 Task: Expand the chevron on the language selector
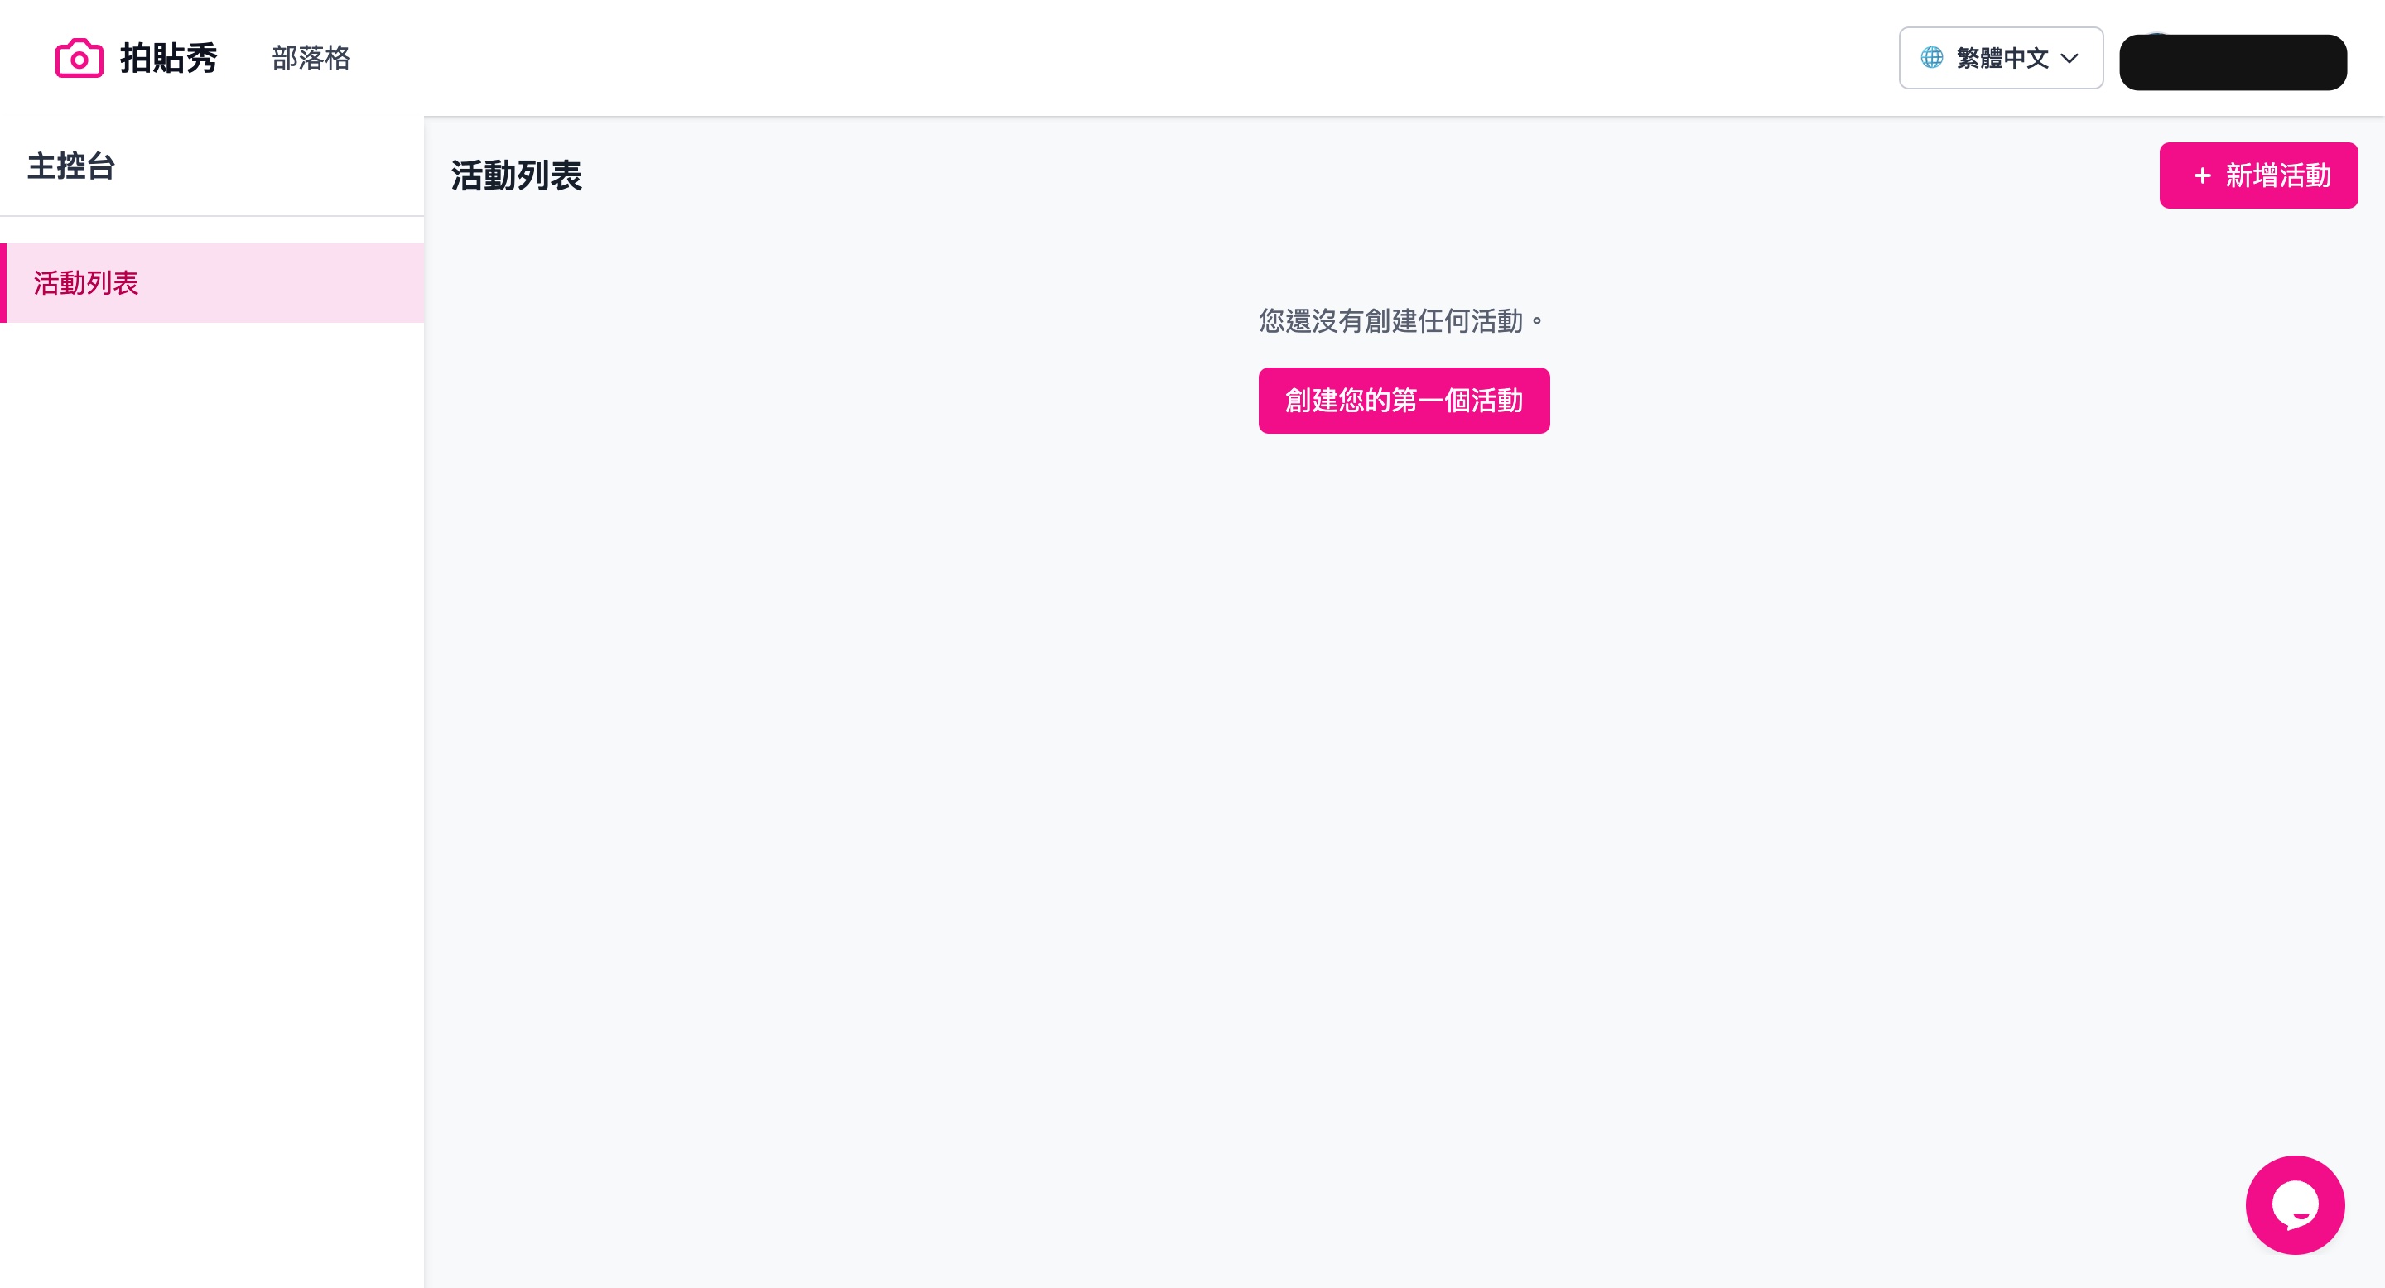pyautogui.click(x=2069, y=60)
